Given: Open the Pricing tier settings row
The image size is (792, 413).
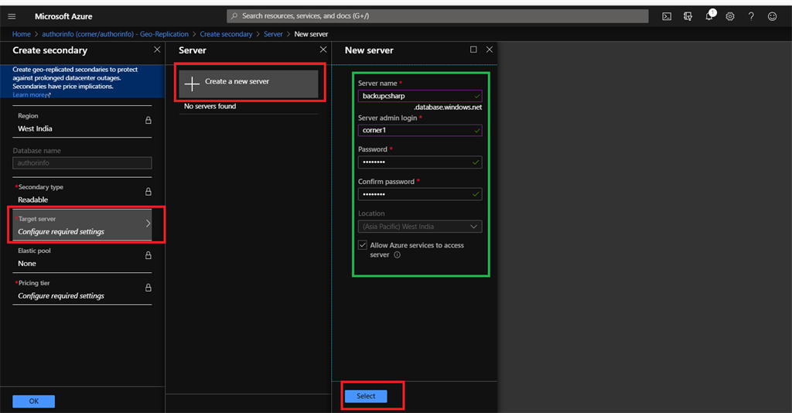Looking at the screenshot, I should (82, 288).
